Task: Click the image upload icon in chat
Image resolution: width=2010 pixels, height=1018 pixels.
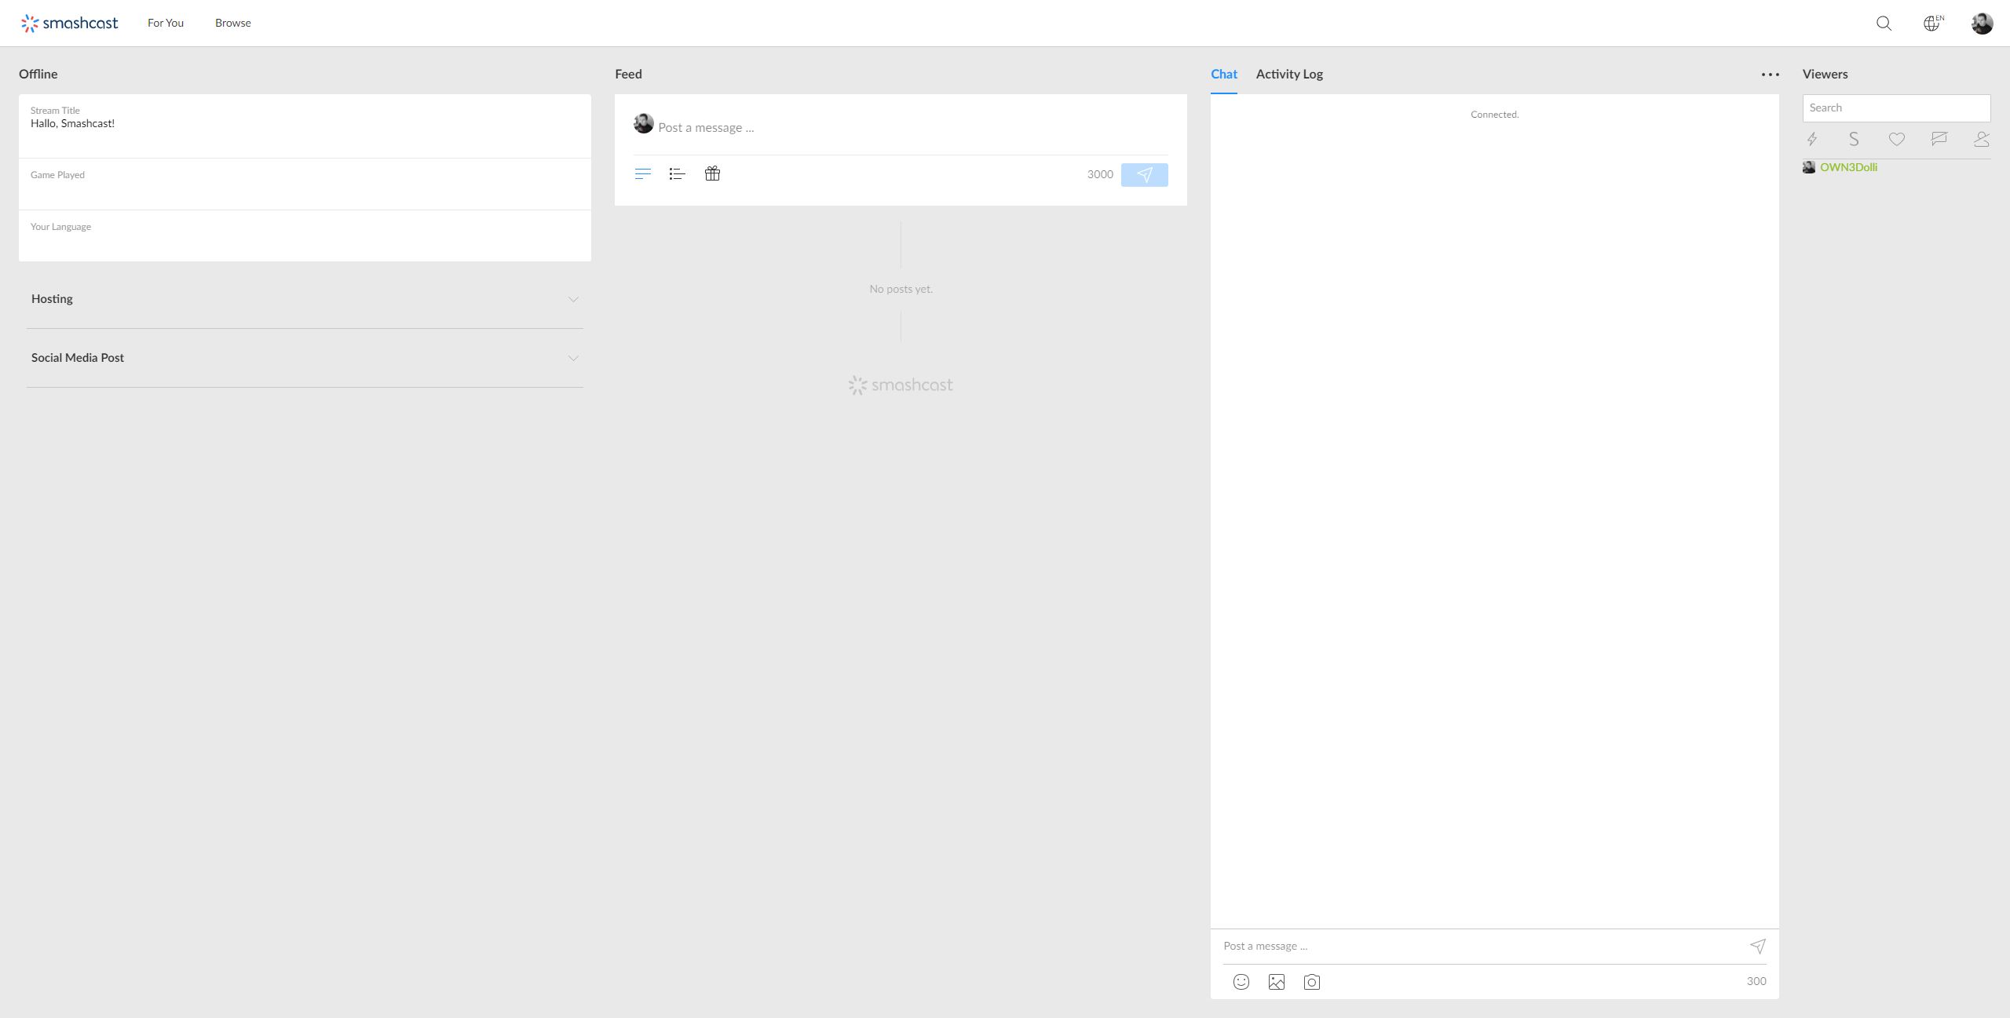Action: (x=1277, y=982)
